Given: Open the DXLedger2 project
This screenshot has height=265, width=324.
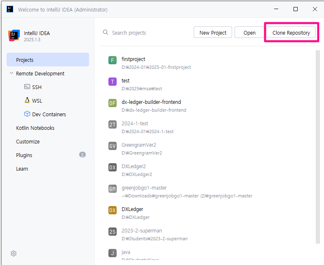Looking at the screenshot, I should click(x=134, y=166).
